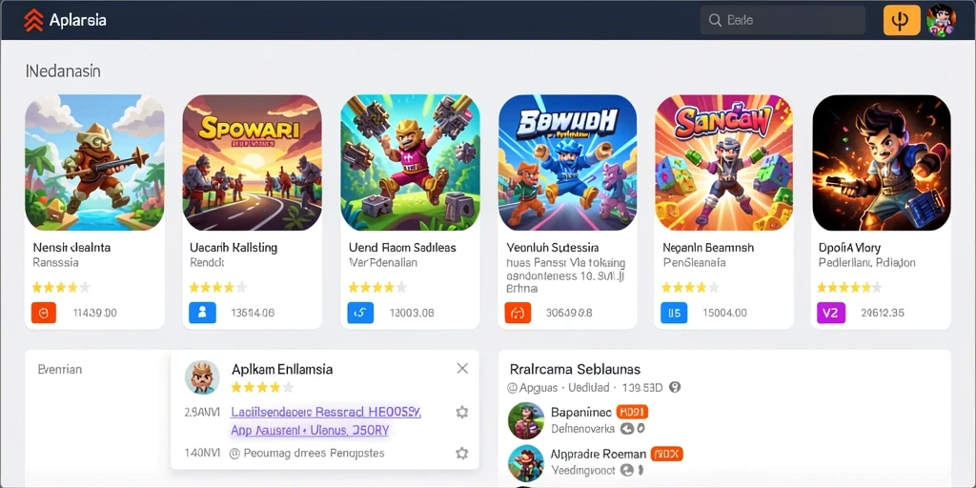
Task: Click the gear icon beside the 140NVI row
Action: click(x=462, y=453)
